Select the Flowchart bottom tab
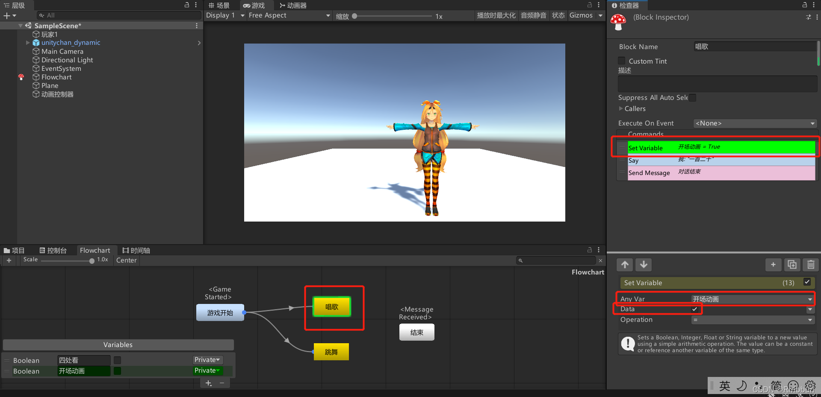The height and width of the screenshot is (397, 821). coord(95,250)
